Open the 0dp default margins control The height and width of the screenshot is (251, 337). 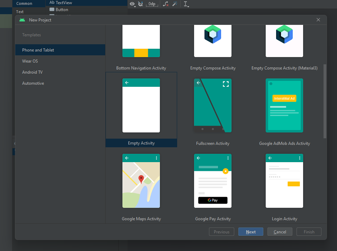[x=152, y=4]
